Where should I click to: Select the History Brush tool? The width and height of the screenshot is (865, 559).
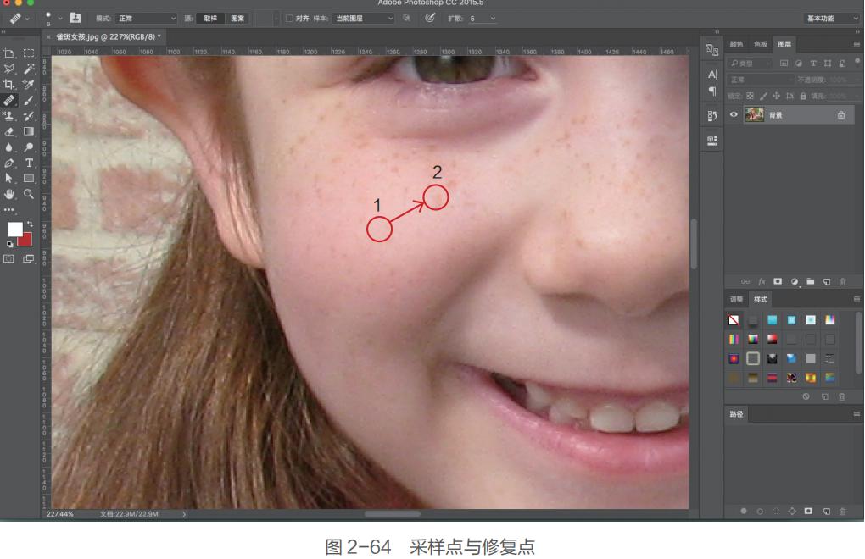point(29,116)
